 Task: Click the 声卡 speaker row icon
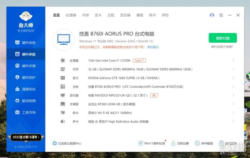62,122
